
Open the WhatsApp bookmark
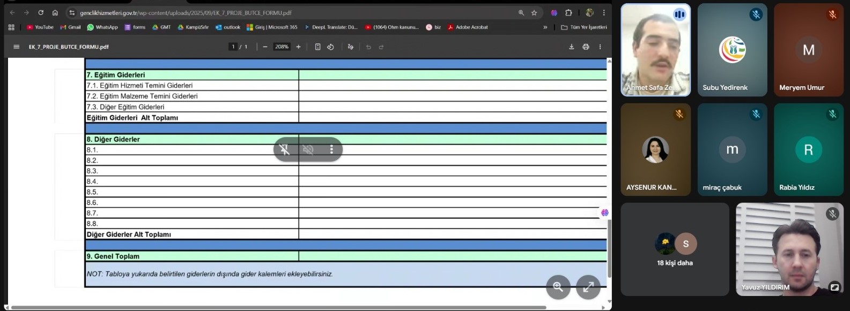click(x=102, y=27)
